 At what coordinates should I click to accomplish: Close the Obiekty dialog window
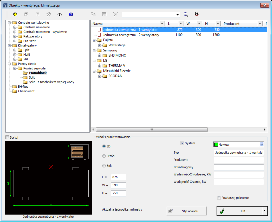265,5
